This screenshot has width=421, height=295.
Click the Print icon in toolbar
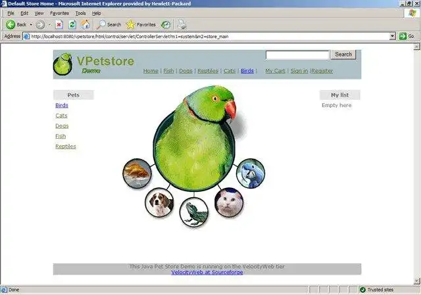(182, 24)
